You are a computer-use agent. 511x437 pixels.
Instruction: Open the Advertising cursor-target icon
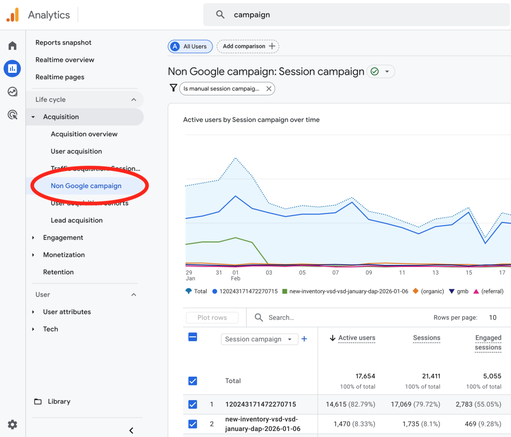pos(12,115)
